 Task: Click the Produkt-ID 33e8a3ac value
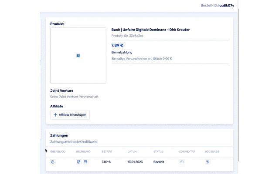coord(136,36)
